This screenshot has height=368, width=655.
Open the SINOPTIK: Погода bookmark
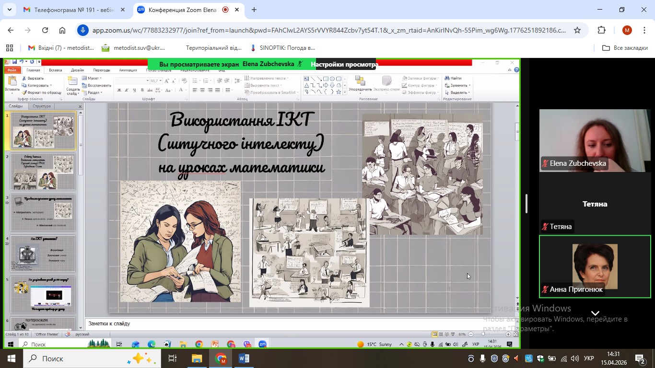(x=283, y=48)
